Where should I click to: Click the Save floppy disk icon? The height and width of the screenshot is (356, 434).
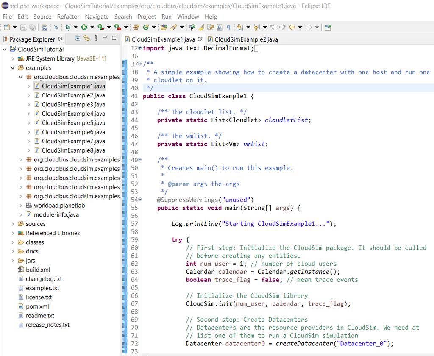(23, 27)
